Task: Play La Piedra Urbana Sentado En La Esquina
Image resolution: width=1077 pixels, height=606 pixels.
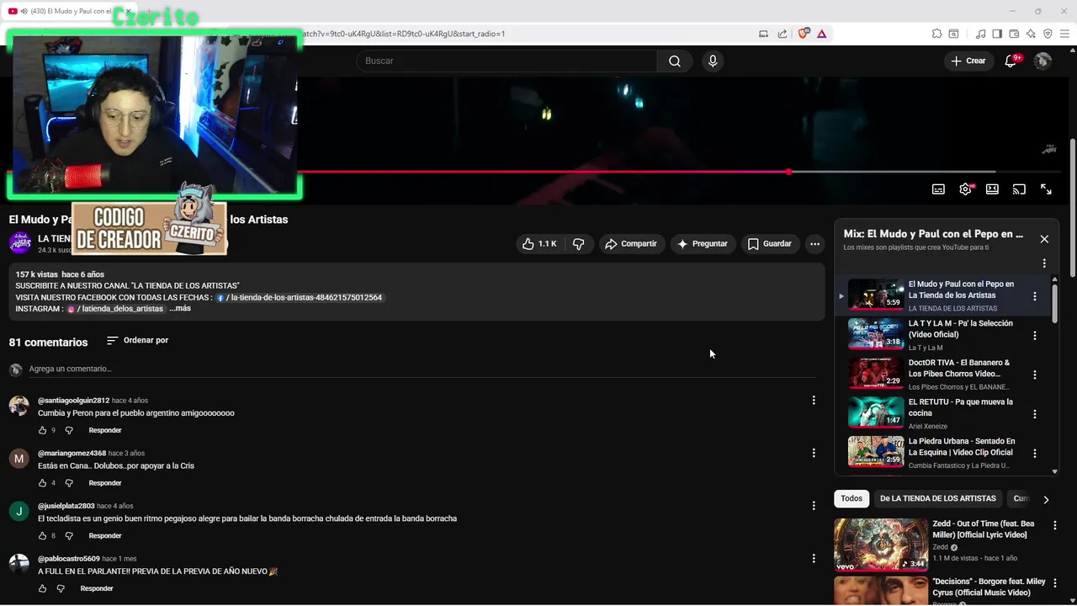Action: coord(876,452)
